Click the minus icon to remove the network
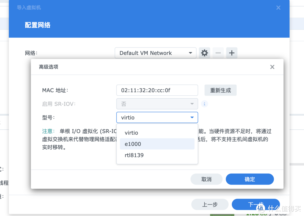Image resolution: width=304 pixels, height=216 pixels. point(218,53)
